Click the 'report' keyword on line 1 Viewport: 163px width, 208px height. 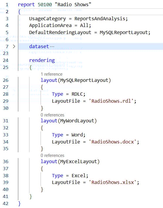(x=26, y=5)
